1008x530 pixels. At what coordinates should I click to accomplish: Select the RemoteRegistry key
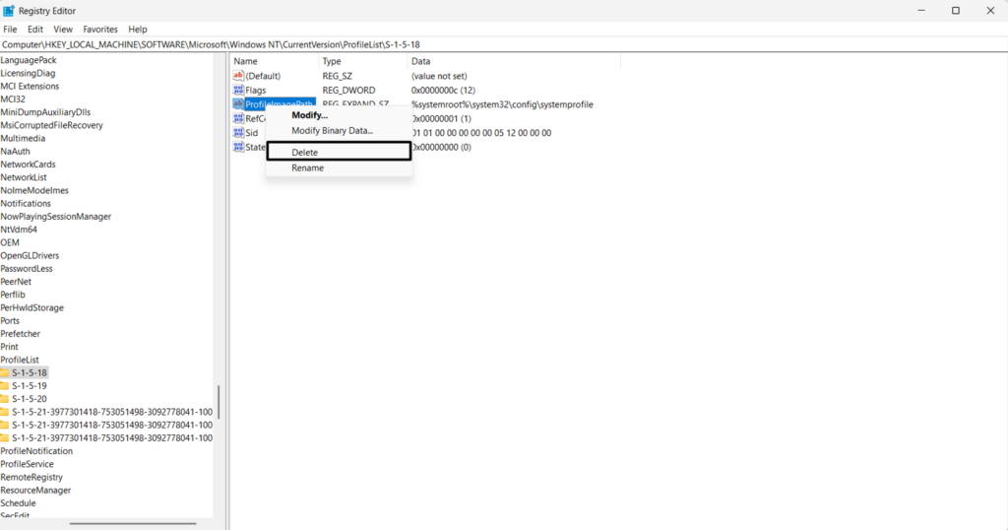click(x=31, y=477)
